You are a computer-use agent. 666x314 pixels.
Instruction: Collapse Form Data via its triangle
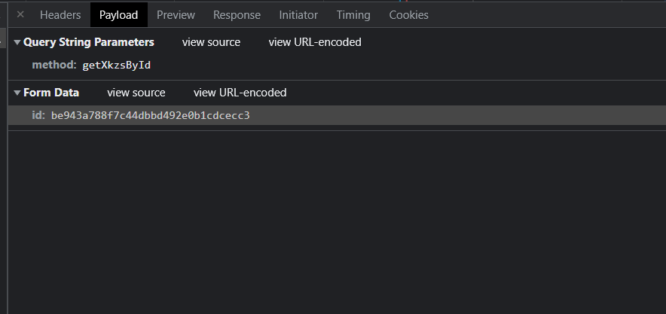point(17,93)
